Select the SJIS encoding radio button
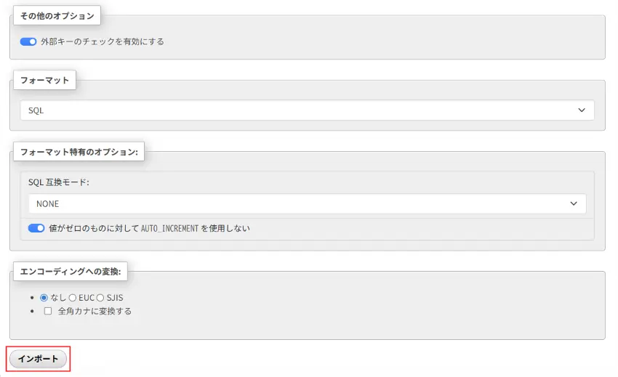 100,298
